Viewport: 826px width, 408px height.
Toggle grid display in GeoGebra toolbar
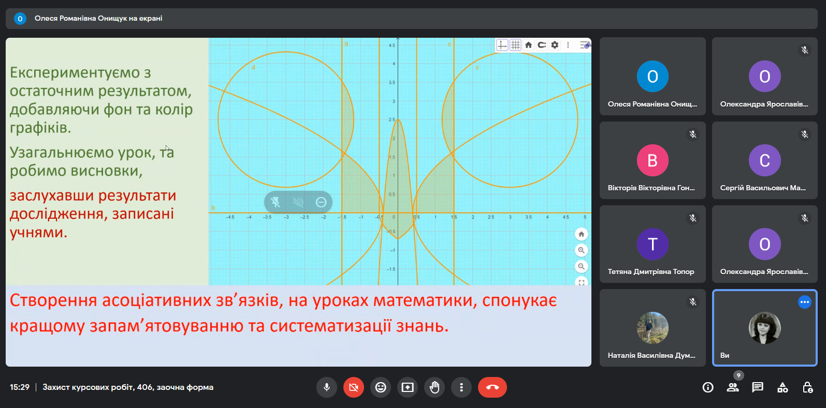tap(515, 45)
